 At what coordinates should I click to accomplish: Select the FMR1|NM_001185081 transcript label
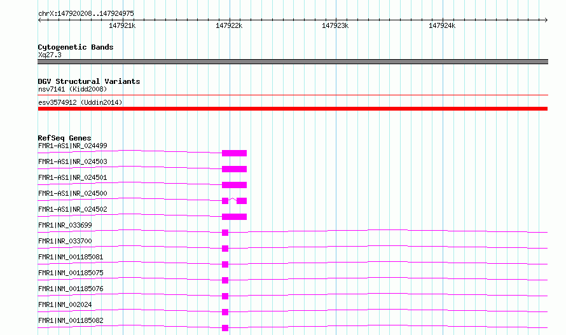coord(71,257)
